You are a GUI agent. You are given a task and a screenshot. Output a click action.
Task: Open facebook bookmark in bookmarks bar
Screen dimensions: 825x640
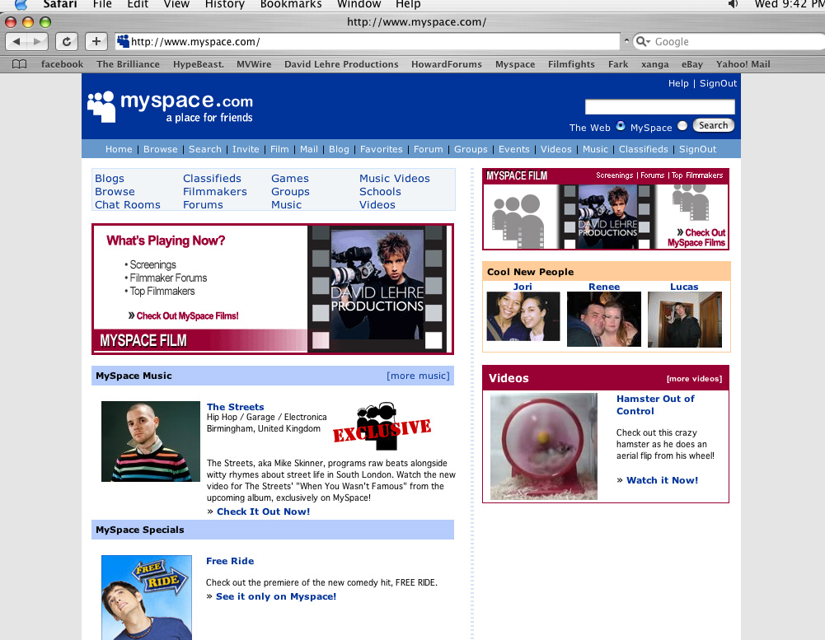tap(62, 64)
